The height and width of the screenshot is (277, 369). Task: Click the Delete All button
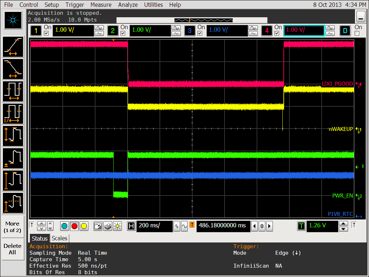(x=13, y=249)
